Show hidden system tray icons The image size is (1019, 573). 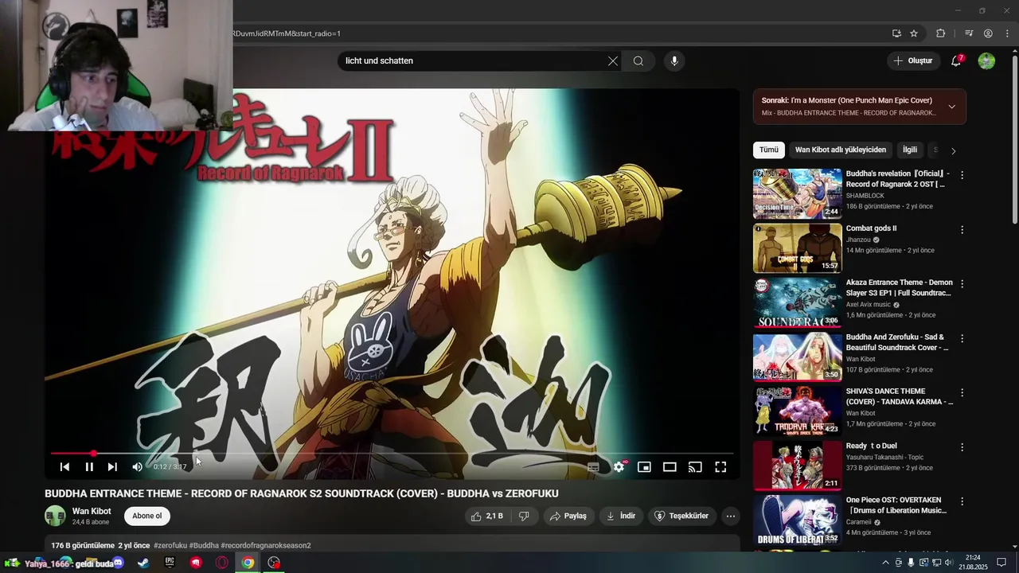pos(885,563)
